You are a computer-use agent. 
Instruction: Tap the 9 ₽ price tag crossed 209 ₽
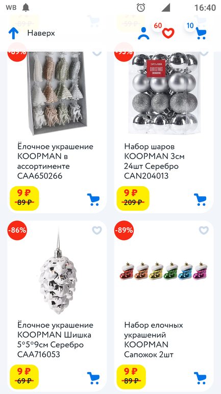tap(133, 198)
